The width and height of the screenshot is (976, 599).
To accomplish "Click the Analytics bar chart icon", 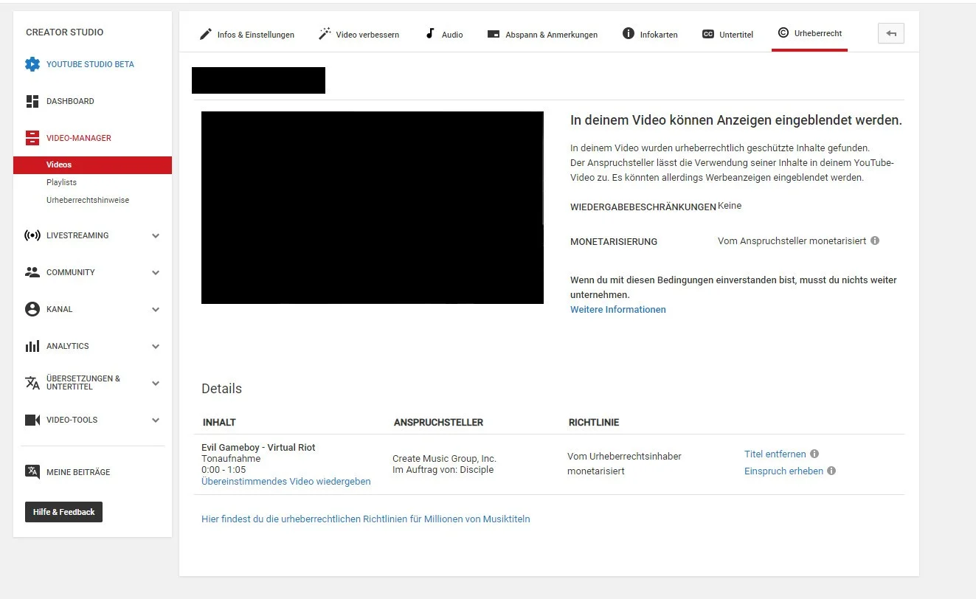I will pos(32,346).
